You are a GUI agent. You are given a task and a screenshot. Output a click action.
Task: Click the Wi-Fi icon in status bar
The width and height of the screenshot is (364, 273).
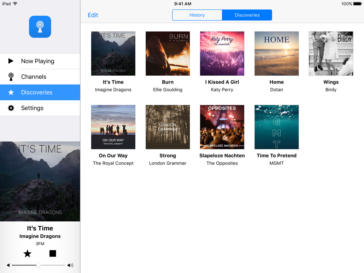pyautogui.click(x=15, y=4)
